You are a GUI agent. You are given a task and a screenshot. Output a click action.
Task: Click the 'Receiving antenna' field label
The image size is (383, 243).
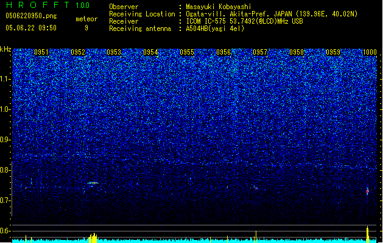coord(140,29)
